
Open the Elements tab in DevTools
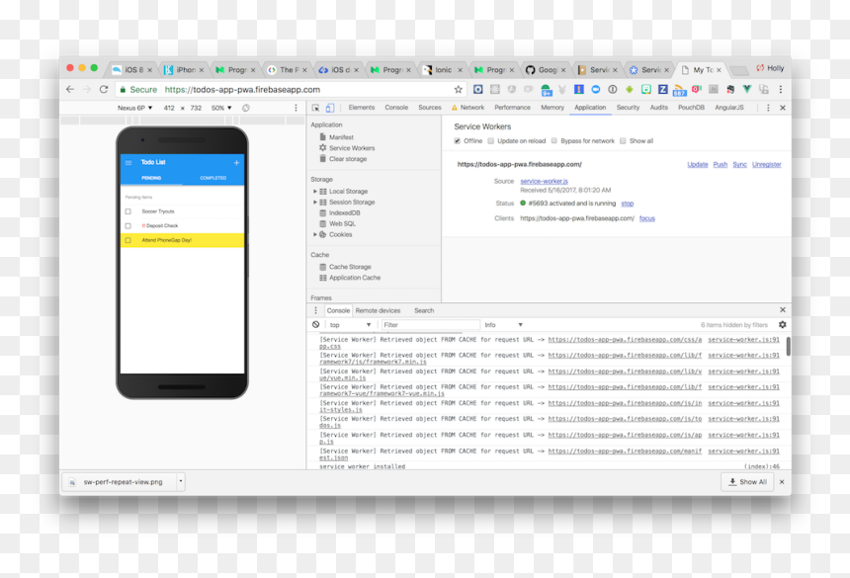(x=362, y=108)
